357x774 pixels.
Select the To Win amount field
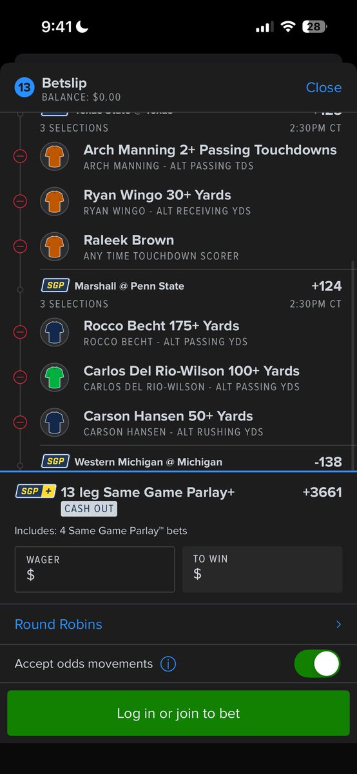click(x=262, y=570)
